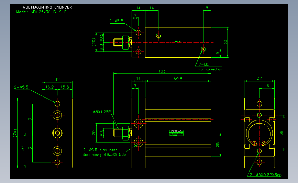Select the 2-M5 port label
This screenshot has width=298, height=183.
tap(204, 65)
